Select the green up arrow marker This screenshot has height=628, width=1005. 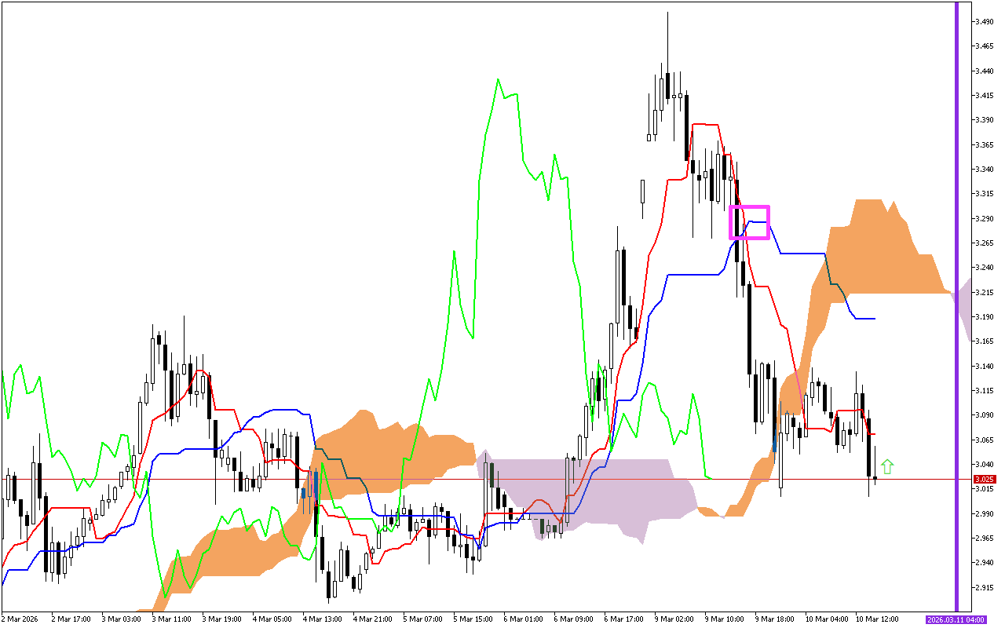coord(887,466)
